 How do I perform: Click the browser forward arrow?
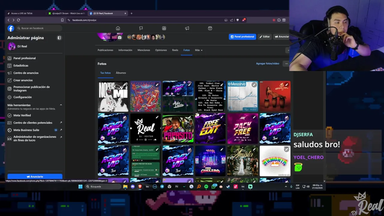coord(13,20)
